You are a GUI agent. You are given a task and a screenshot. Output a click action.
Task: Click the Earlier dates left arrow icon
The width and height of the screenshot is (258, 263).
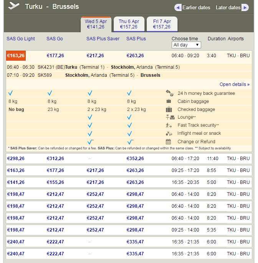(177, 8)
